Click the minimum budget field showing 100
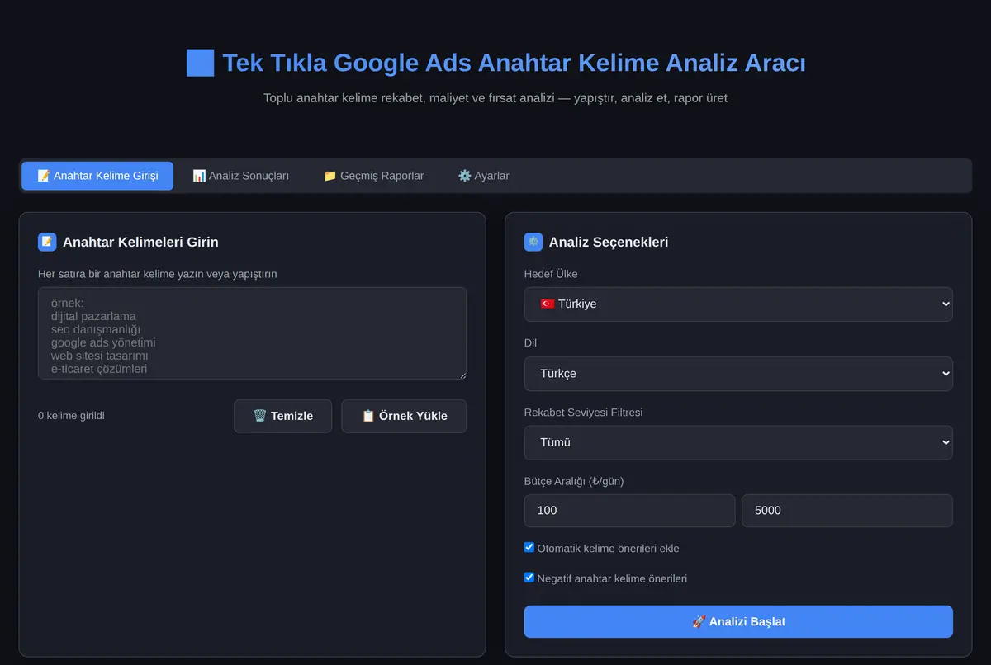The image size is (991, 665). (x=629, y=511)
